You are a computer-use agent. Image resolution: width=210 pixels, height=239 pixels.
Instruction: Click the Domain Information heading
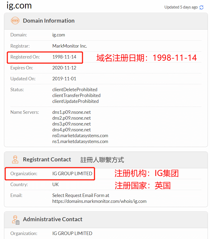click(49, 20)
